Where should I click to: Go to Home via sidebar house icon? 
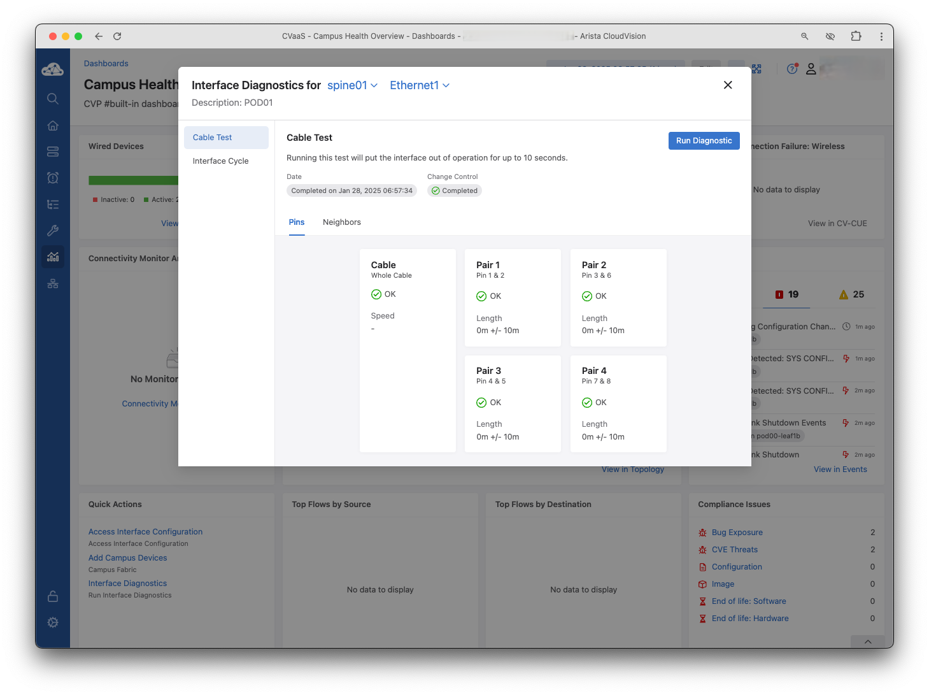tap(53, 125)
